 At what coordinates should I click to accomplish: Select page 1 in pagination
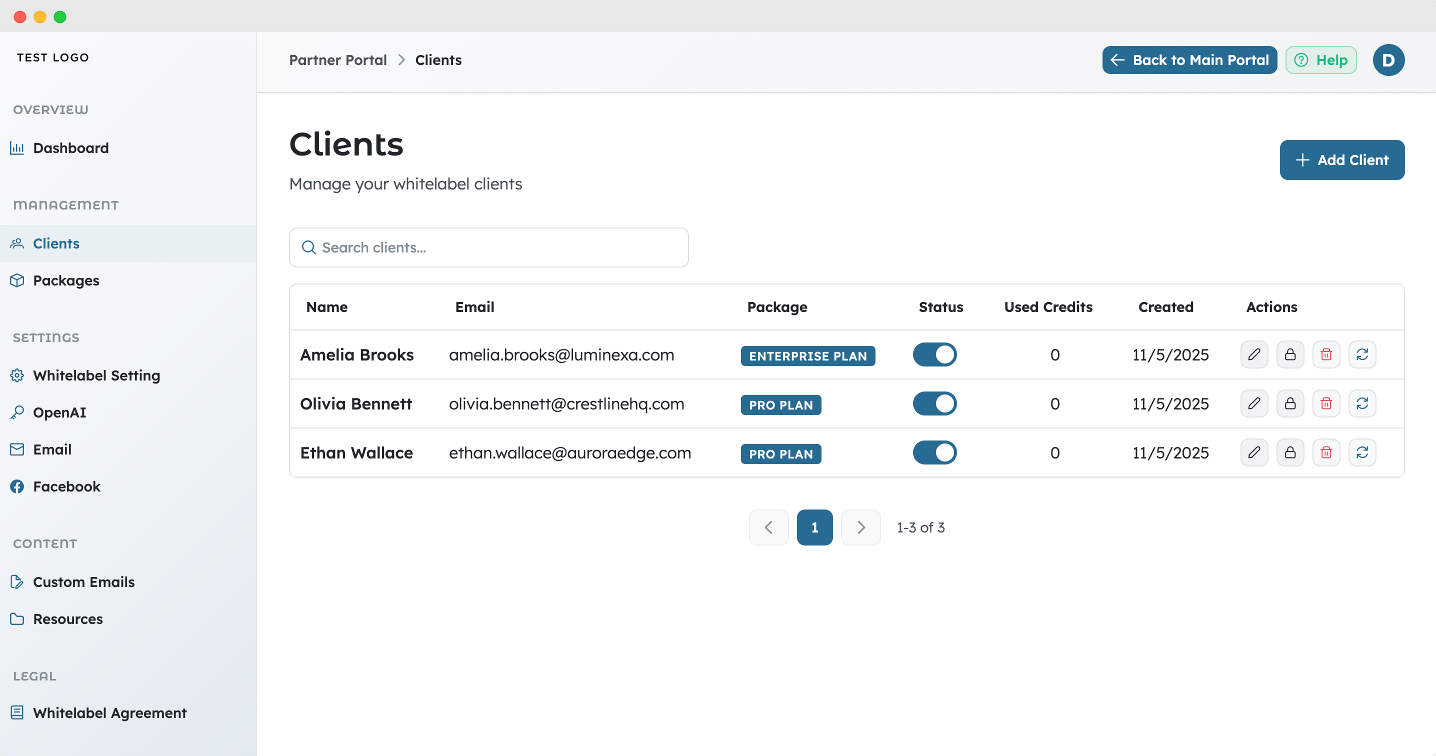[814, 527]
